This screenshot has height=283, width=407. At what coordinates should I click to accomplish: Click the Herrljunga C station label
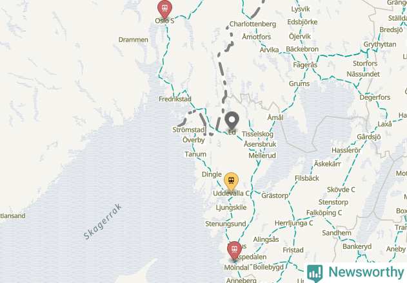click(293, 223)
